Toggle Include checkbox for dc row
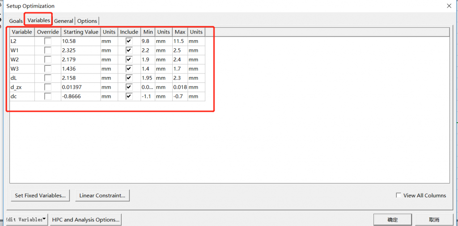Screen dimensions: 458x226 point(129,96)
